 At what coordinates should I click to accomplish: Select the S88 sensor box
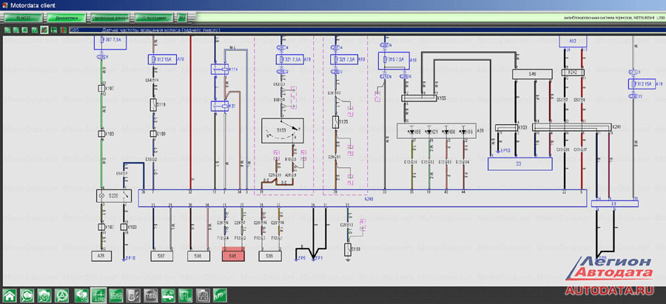tap(199, 256)
